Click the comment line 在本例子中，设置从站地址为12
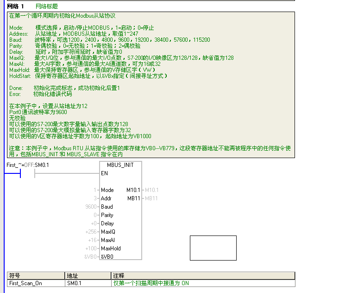Image resolution: width=364 pixels, height=293 pixels. [48, 106]
